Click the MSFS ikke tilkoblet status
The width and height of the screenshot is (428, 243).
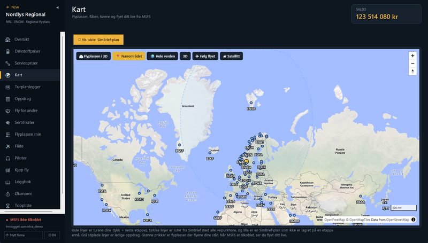pyautogui.click(x=23, y=220)
